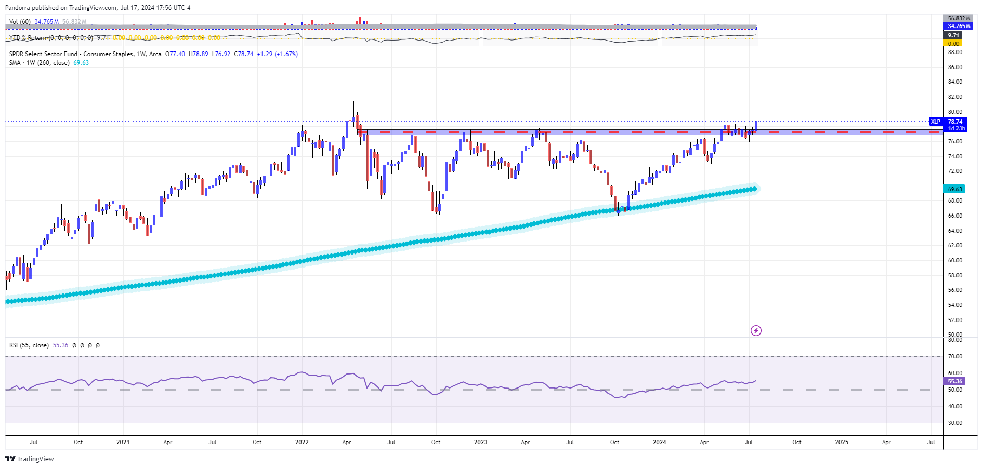983x468 pixels.
Task: Click the purple lightning bolt icon
Action: pyautogui.click(x=756, y=330)
